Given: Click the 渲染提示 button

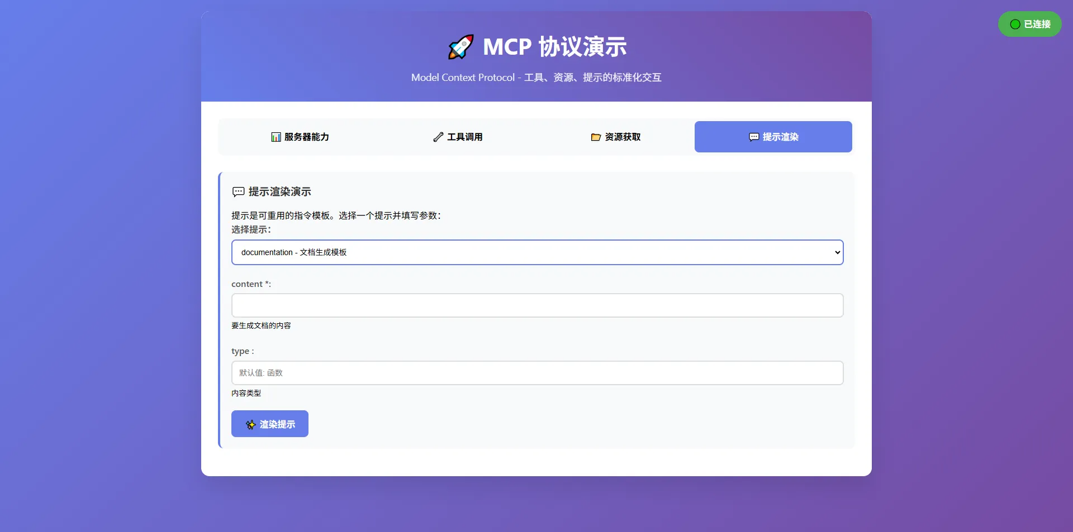Looking at the screenshot, I should [x=270, y=424].
